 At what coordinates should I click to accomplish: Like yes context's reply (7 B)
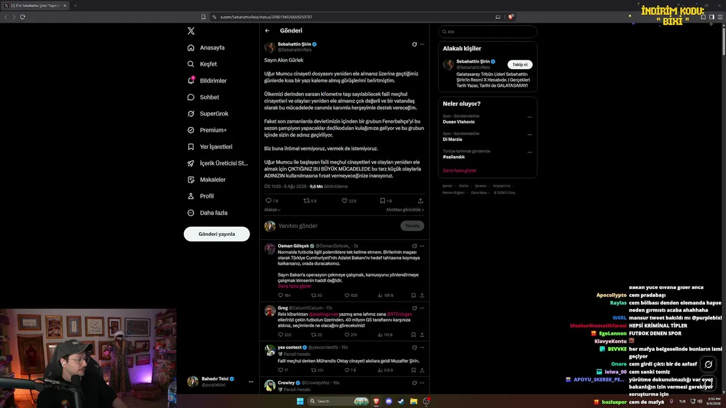point(350,370)
